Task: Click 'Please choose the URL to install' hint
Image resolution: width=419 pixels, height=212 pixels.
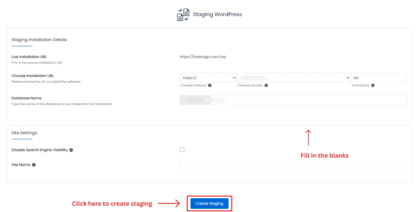Action: coord(46,81)
